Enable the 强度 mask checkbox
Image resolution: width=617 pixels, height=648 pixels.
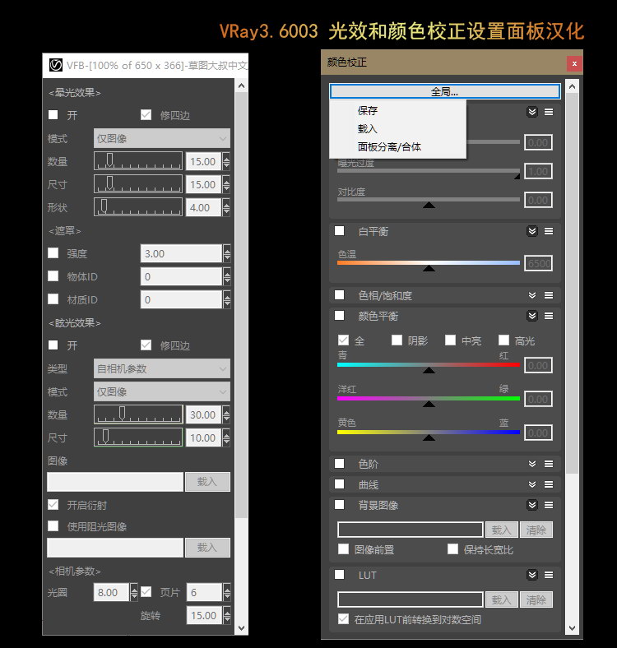(x=53, y=253)
